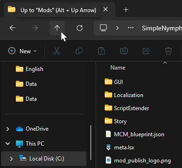Close the current Explorer tab
Screen dimensions: 182x168
point(106,10)
